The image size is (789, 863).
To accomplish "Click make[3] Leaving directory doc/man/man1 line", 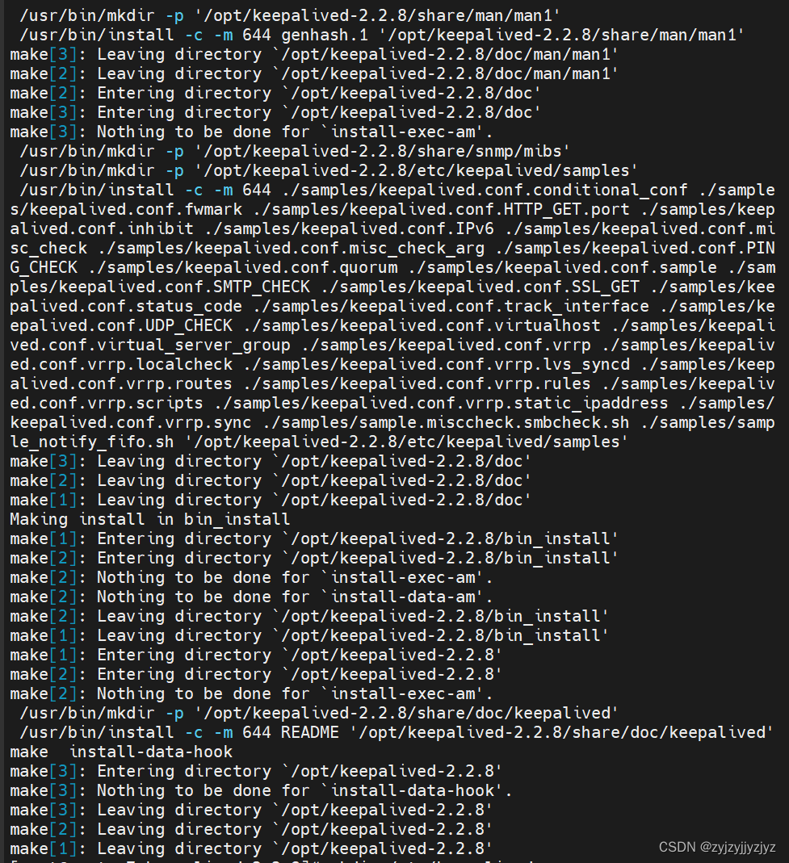I will coord(314,54).
